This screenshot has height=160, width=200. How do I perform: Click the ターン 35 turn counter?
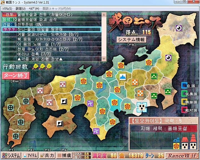pos(155,156)
